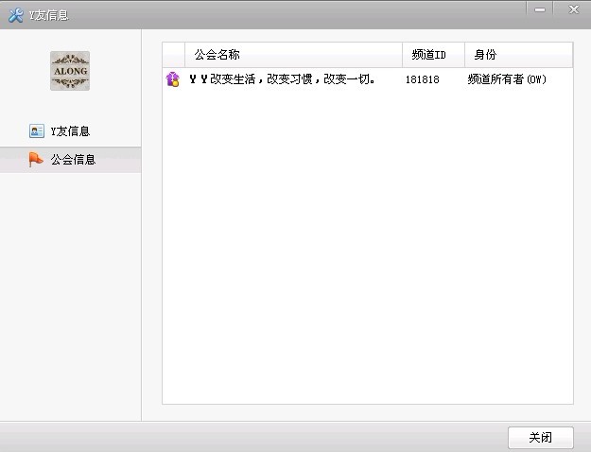591x452 pixels.
Task: Click channel ID 181818
Action: pyautogui.click(x=422, y=79)
